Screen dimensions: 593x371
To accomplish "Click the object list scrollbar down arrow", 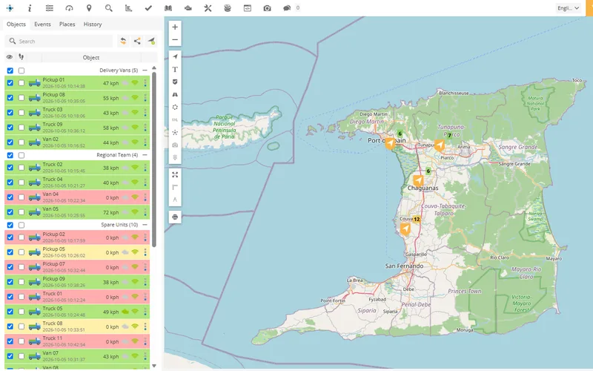I will pos(154,366).
